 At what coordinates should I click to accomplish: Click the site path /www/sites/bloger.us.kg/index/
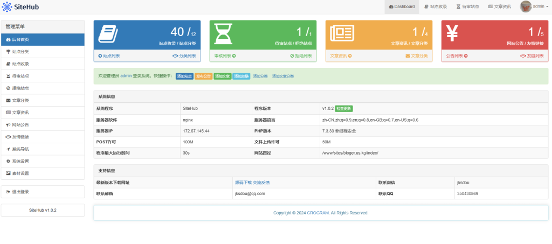pos(350,153)
